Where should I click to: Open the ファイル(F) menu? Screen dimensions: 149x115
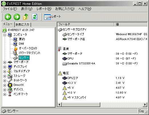click(10, 9)
